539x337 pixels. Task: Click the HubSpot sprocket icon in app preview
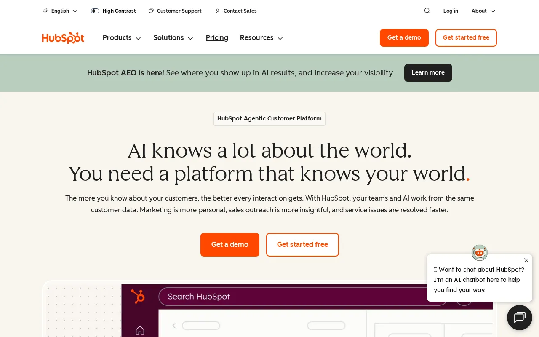coord(138,296)
